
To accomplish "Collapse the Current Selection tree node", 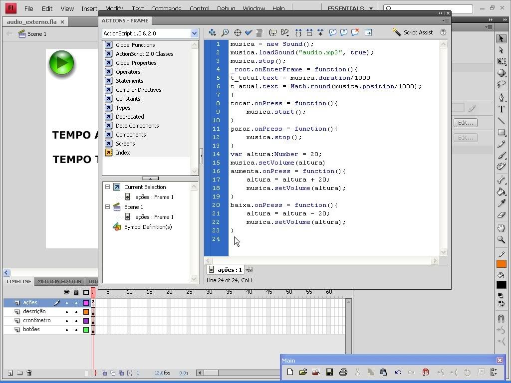I will pyautogui.click(x=107, y=187).
